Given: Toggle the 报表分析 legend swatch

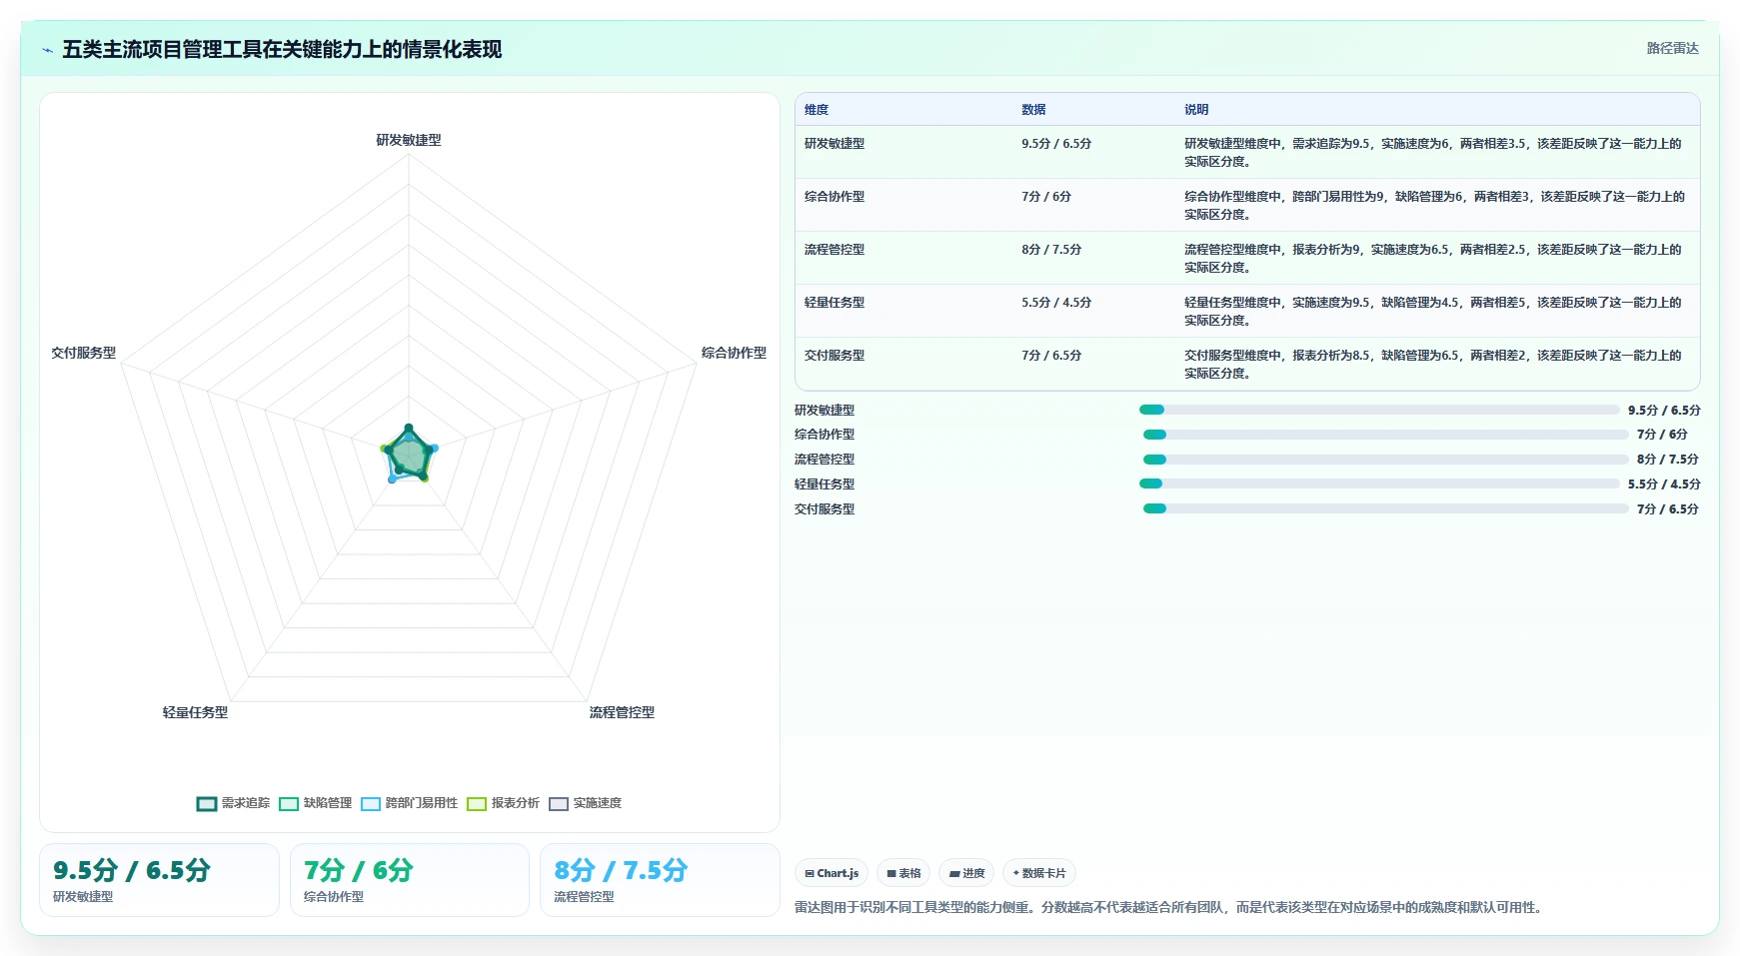Looking at the screenshot, I should 477,804.
